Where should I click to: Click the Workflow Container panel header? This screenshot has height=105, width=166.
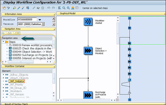tap(28, 66)
